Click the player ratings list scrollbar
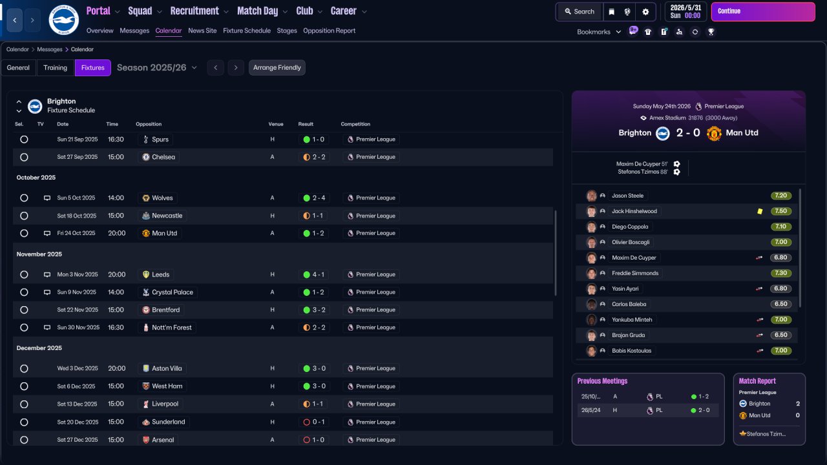Screen dimensions: 827x465 [801, 248]
